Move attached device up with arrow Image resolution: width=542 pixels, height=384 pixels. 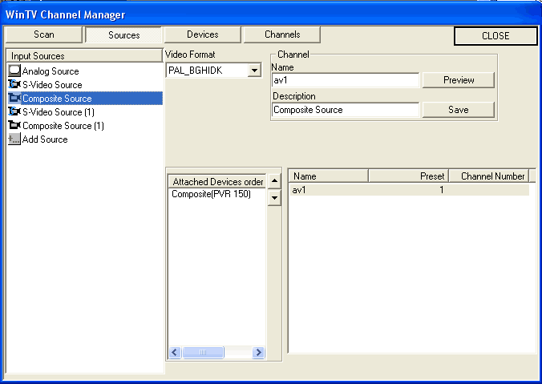pyautogui.click(x=274, y=182)
